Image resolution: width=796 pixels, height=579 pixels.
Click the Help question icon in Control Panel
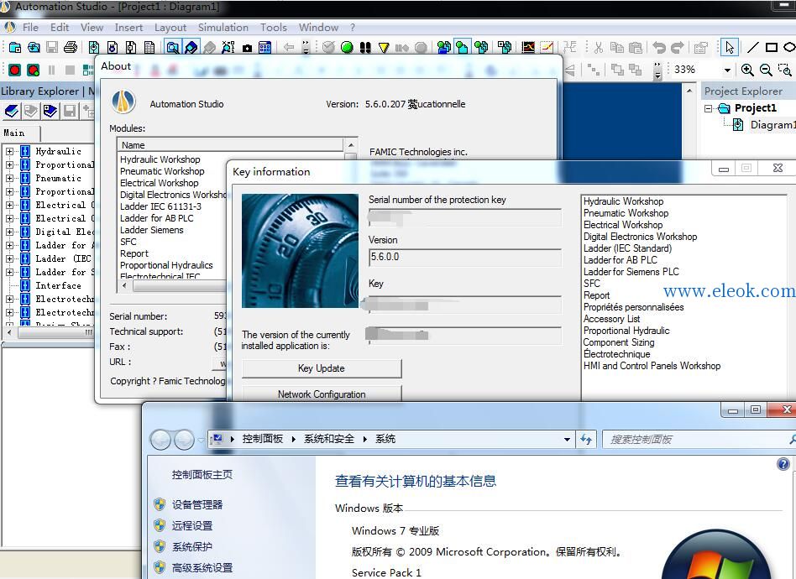coord(783,464)
